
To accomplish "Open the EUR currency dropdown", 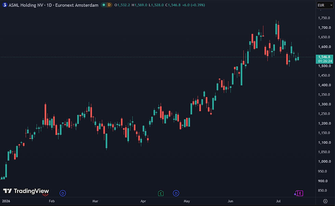I will [x=325, y=5].
